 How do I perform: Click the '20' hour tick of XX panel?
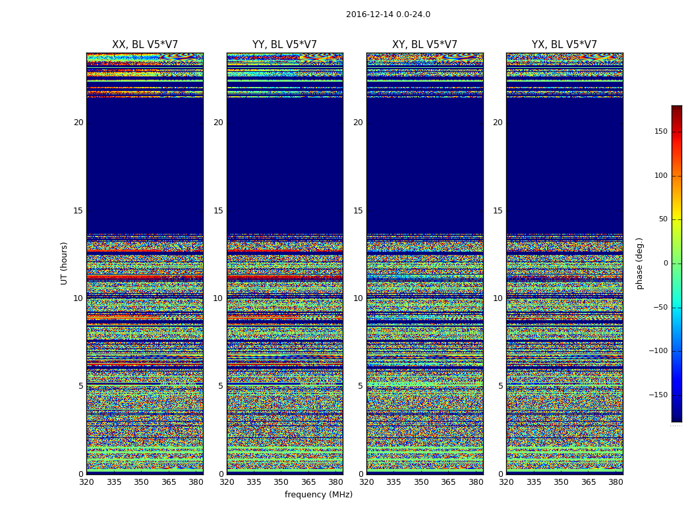tap(78, 123)
